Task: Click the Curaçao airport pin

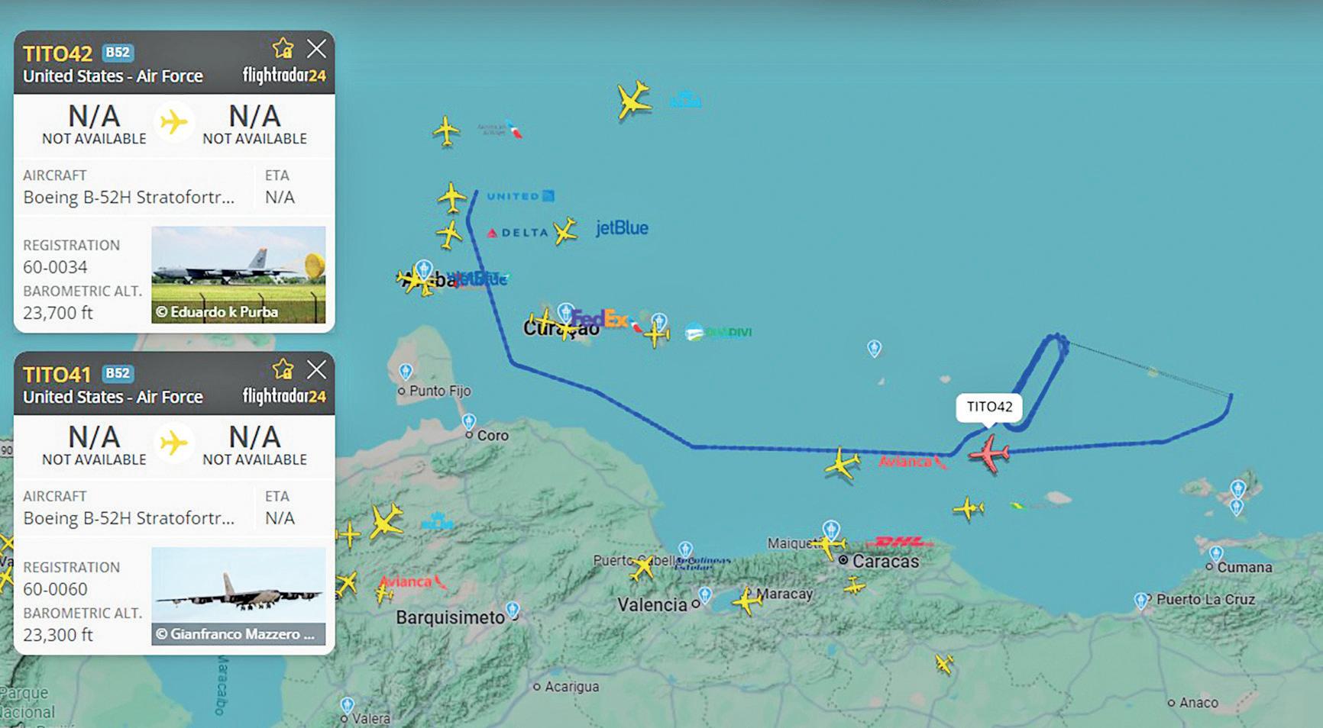Action: (565, 312)
